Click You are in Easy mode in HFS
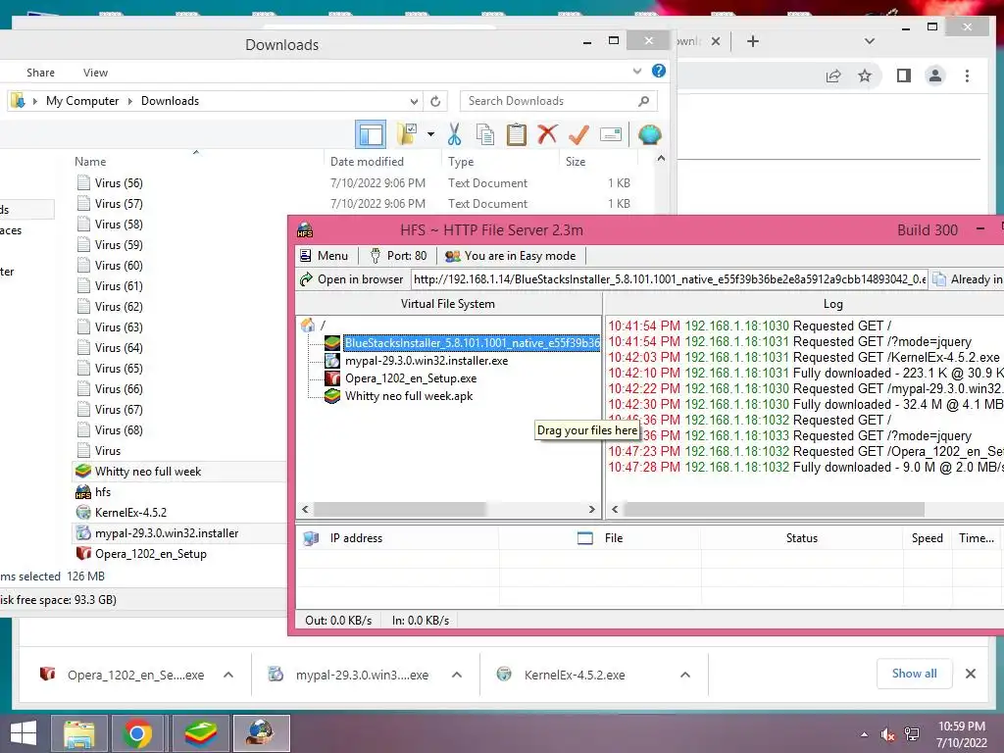Viewport: 1004px width, 753px height. coord(510,256)
